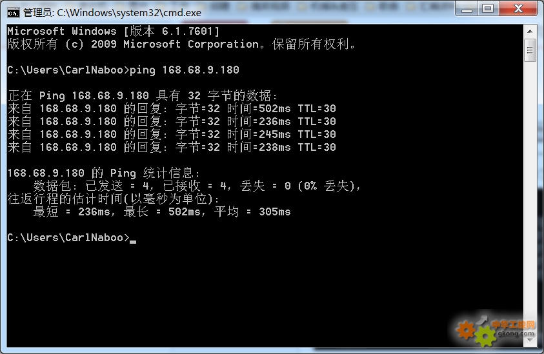This screenshot has height=354, width=544.
Task: Click the scrollbar down arrow
Action: point(530,340)
